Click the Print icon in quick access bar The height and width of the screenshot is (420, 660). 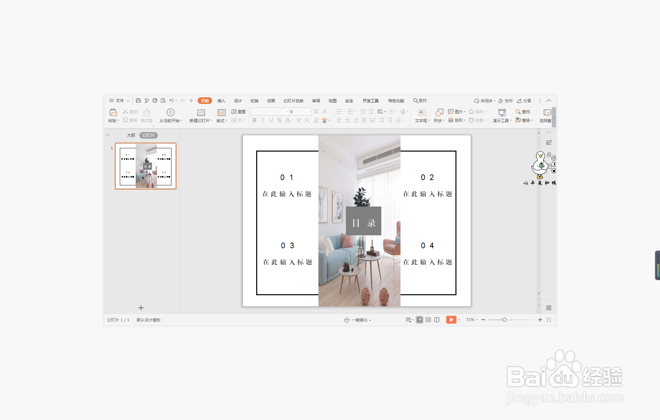[x=155, y=101]
